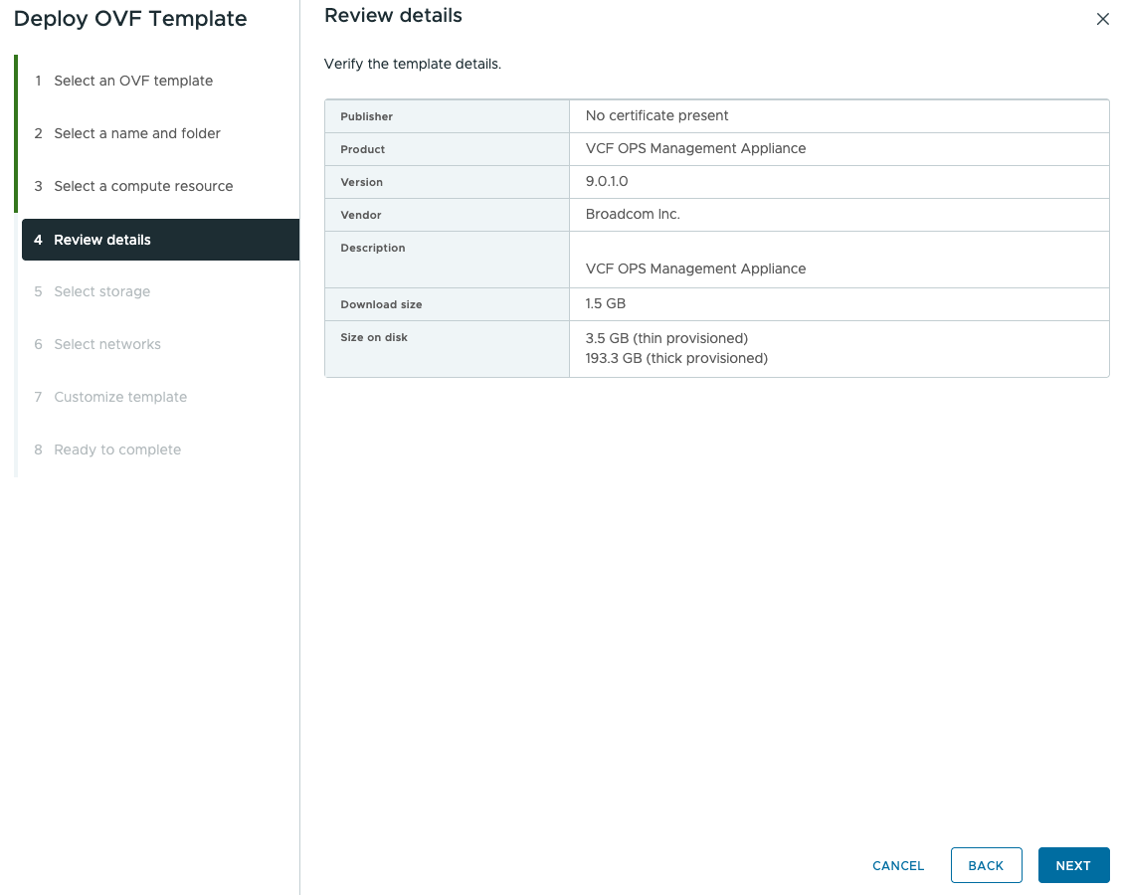This screenshot has height=895, width=1121.
Task: Jump to step 3 Select a compute resource
Action: [142, 186]
